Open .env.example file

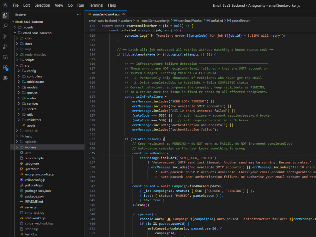(34, 158)
